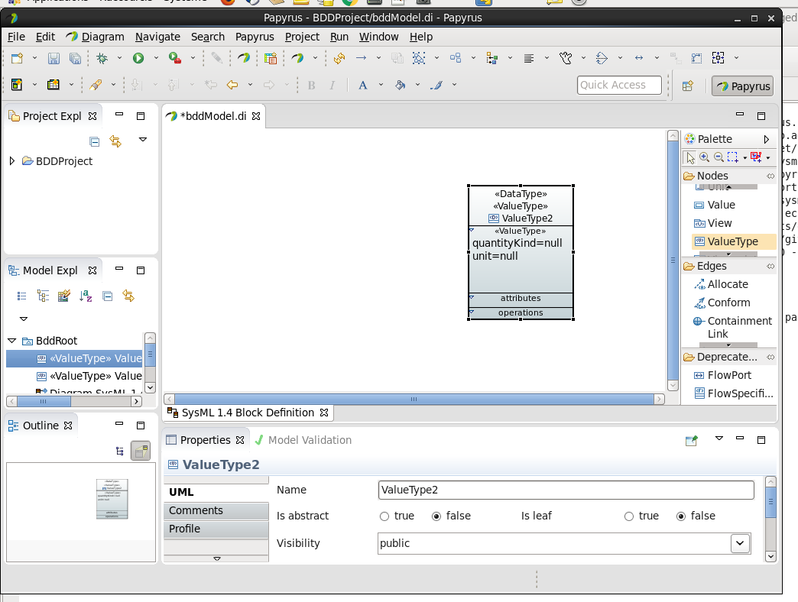This screenshot has height=602, width=798.
Task: Click the green Run button icon
Action: pos(138,58)
